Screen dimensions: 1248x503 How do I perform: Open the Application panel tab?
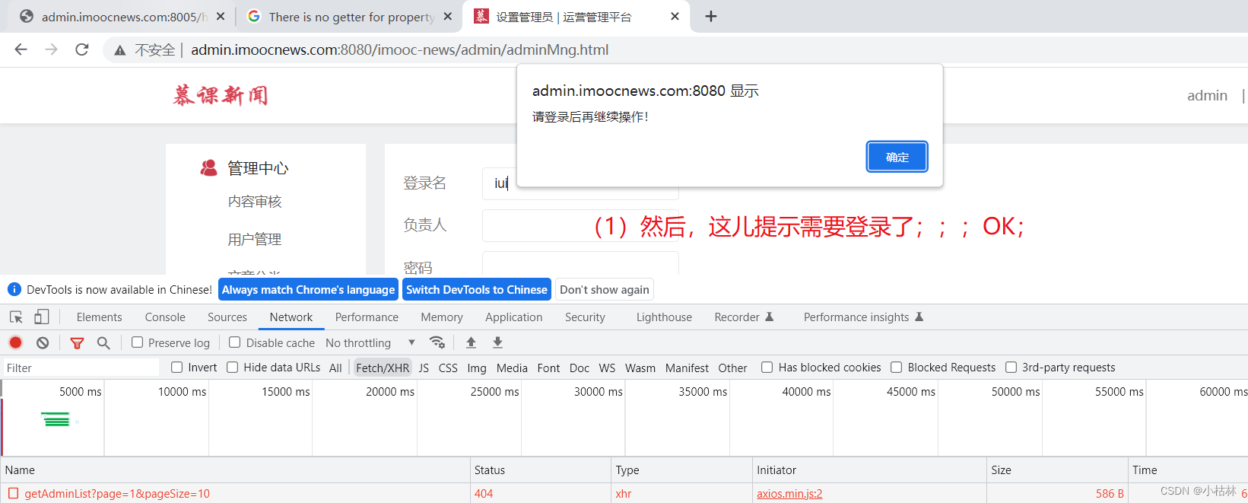pos(513,317)
